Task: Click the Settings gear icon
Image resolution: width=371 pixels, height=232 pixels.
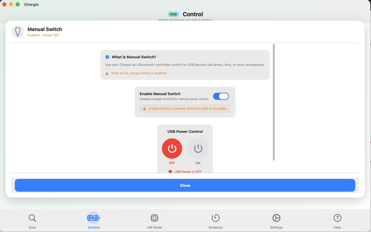Action: (276, 218)
